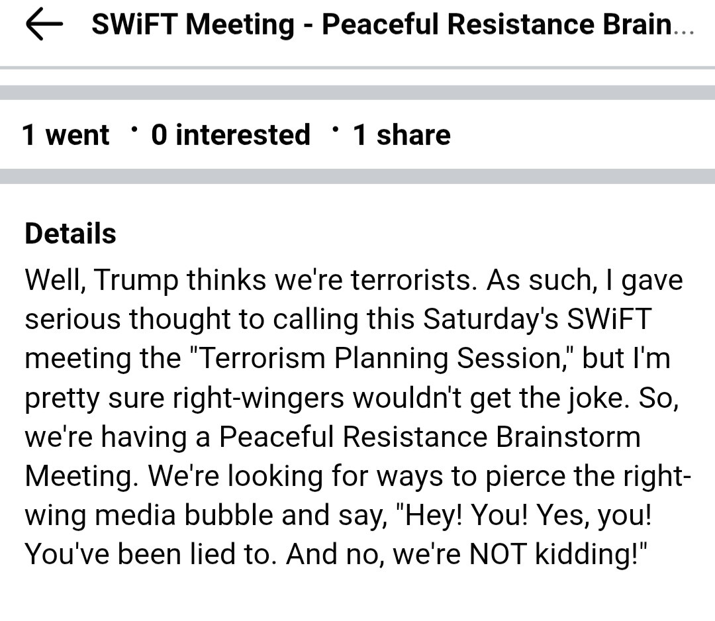Open the "1 share" count

tap(401, 135)
